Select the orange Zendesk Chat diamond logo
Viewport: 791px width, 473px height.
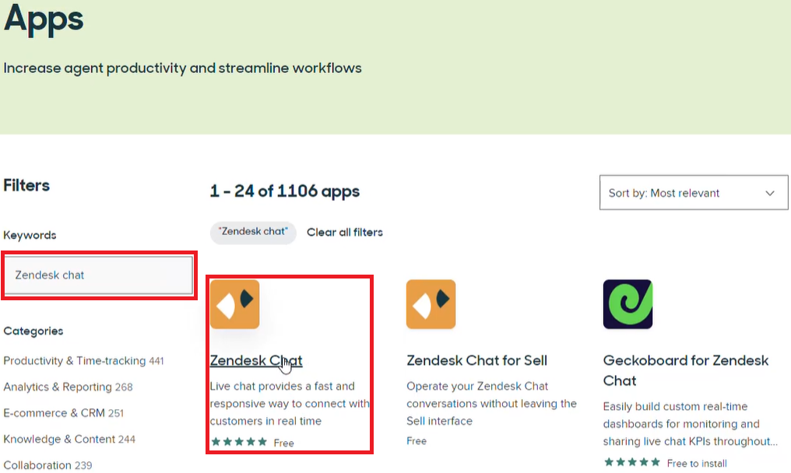pyautogui.click(x=234, y=303)
